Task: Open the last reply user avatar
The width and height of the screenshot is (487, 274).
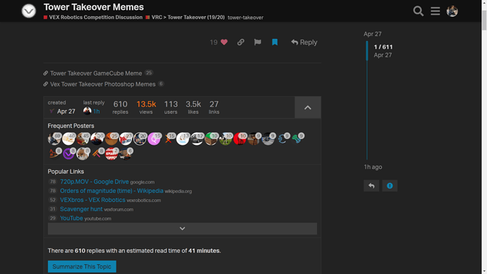Action: click(88, 111)
